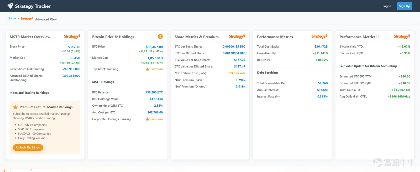Click the NASDAQ-100 Companies list item
This screenshot has height=172, width=420.
[x=34, y=134]
